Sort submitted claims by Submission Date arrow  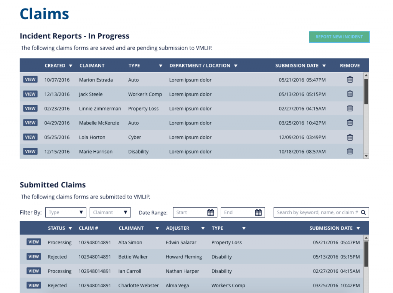358,228
